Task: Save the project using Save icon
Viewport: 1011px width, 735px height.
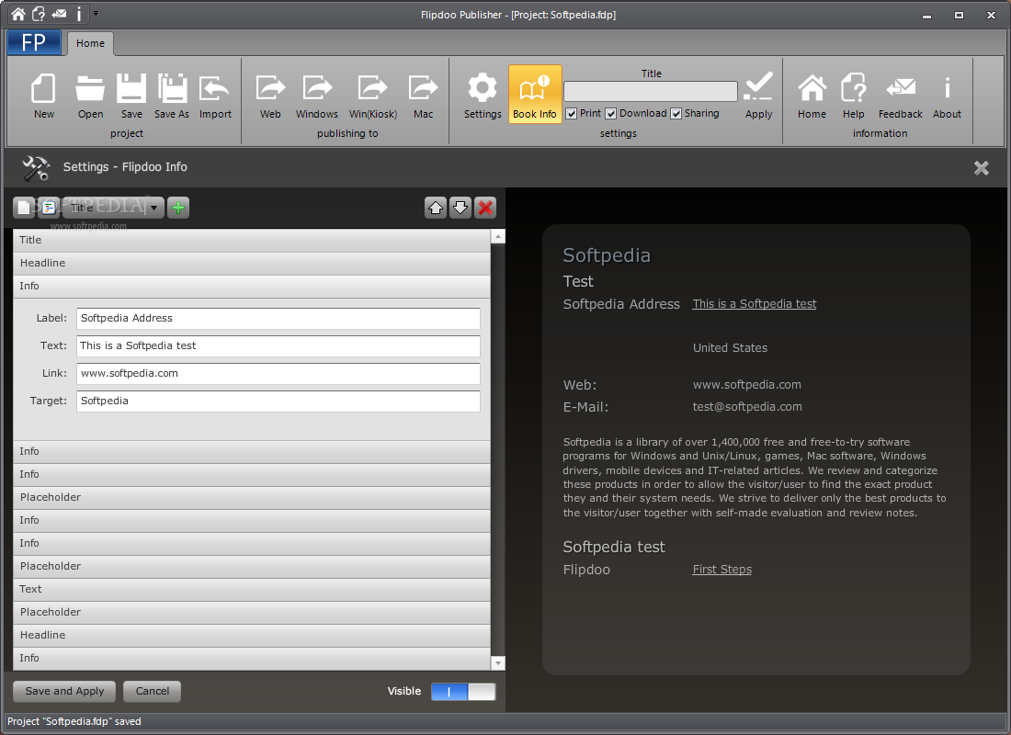Action: 131,96
